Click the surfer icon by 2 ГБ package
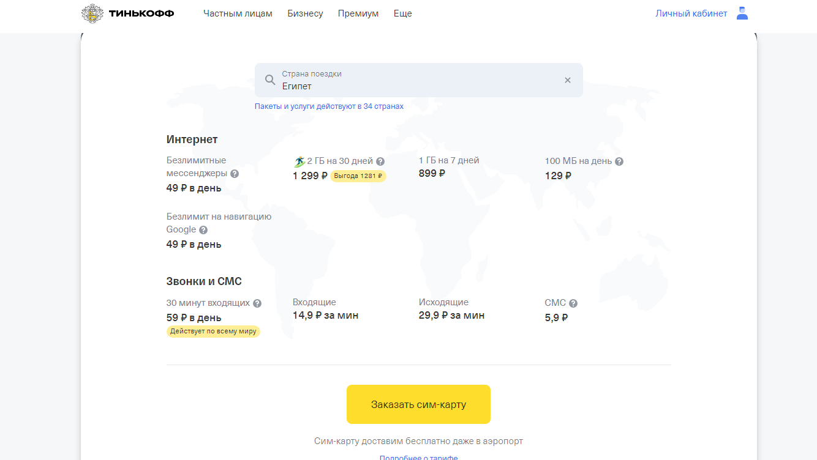Viewport: 817px width, 460px height. click(x=299, y=161)
